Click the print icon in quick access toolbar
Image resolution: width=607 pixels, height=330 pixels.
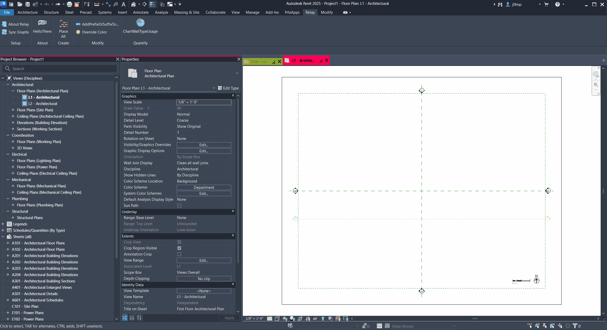69,4
